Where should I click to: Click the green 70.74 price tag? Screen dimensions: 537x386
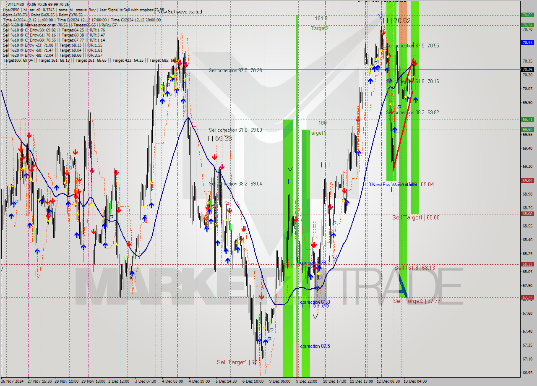point(527,25)
